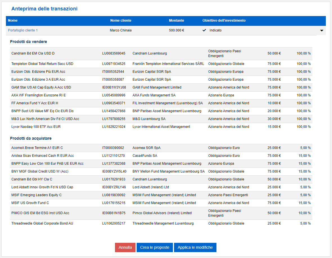
Task: Collapse the portfolio row with arrow
Action: (322, 30)
